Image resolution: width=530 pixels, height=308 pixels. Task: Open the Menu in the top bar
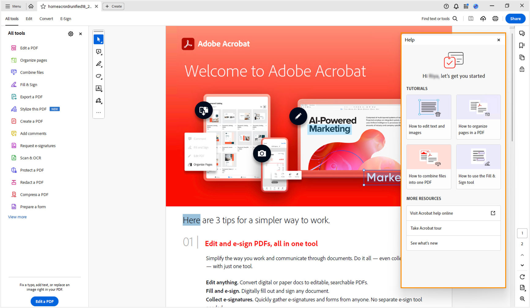coord(13,6)
